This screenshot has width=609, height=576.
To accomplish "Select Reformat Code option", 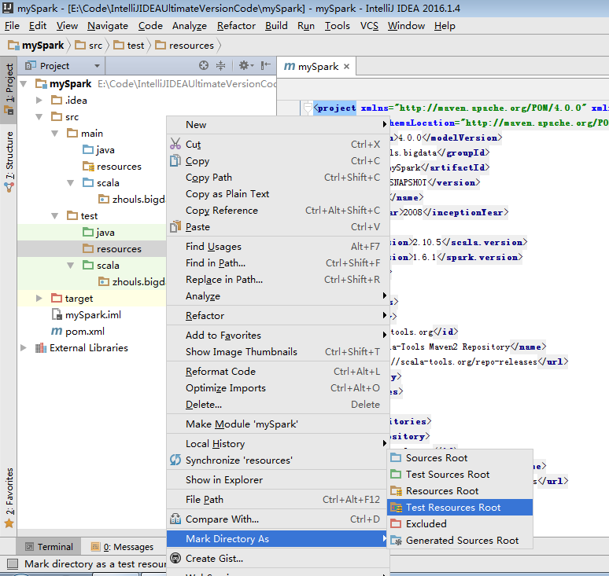I will [278, 371].
